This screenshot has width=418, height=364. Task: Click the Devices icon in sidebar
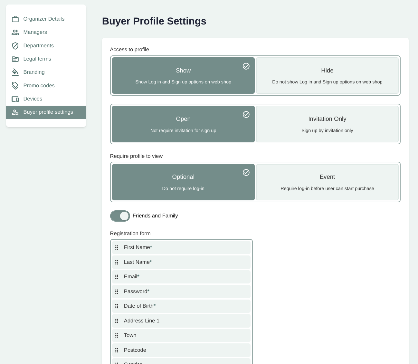click(15, 99)
